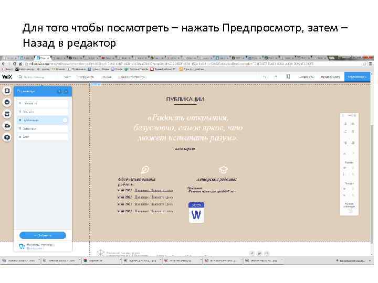Click the left column italic heading text
The height and width of the screenshot is (283, 378).
pyautogui.click(x=136, y=182)
